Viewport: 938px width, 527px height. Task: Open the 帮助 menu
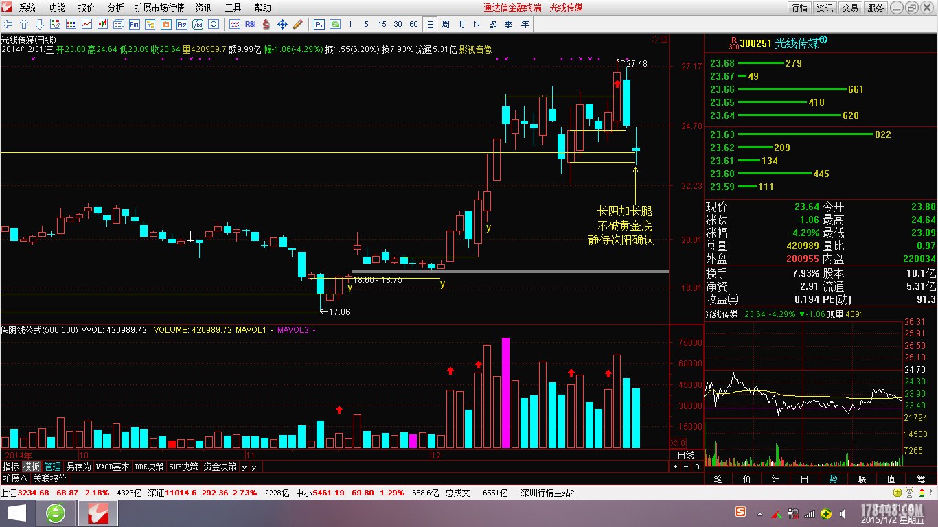tap(262, 8)
